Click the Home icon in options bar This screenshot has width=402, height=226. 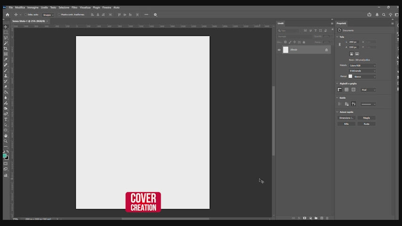[7, 15]
